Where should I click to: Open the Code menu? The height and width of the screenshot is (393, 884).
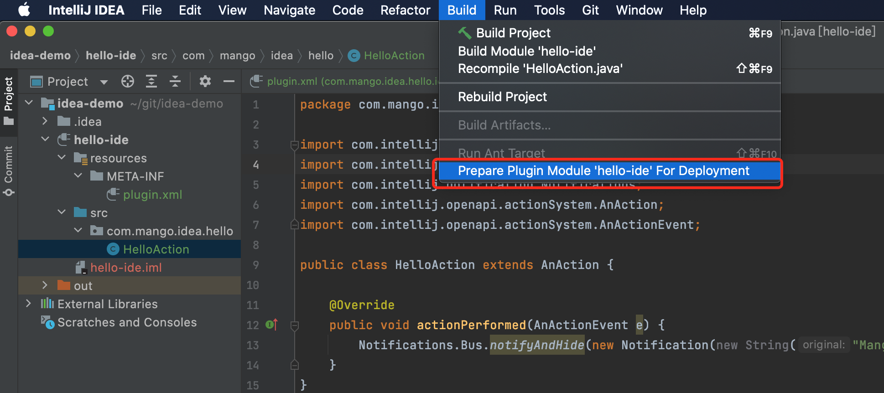coord(348,10)
